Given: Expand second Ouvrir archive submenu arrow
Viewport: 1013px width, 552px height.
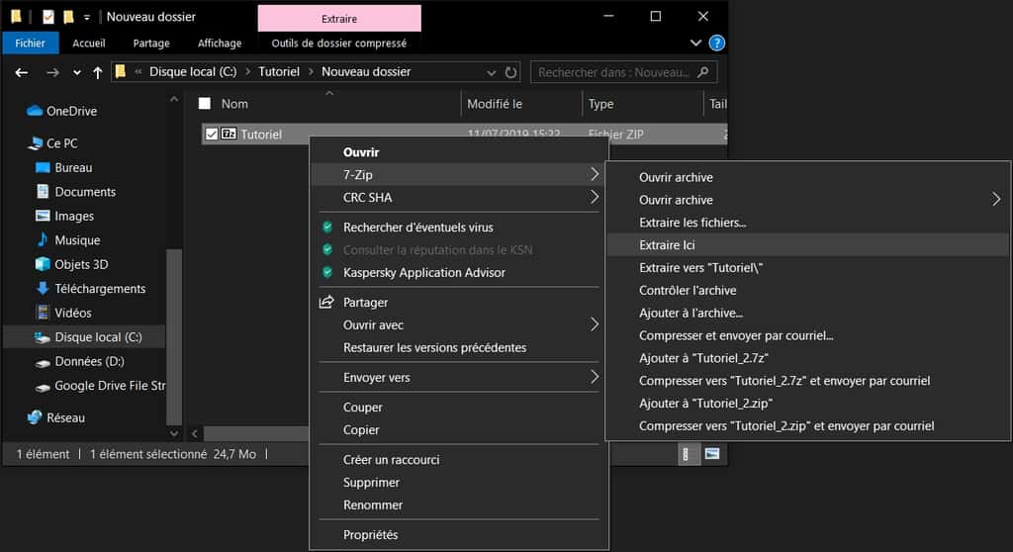Looking at the screenshot, I should point(996,200).
